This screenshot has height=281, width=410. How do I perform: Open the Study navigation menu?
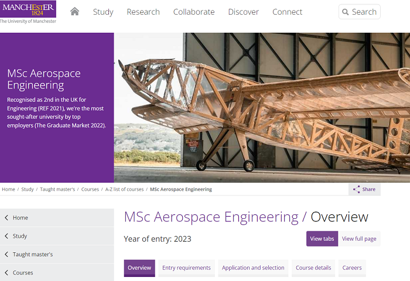(103, 12)
